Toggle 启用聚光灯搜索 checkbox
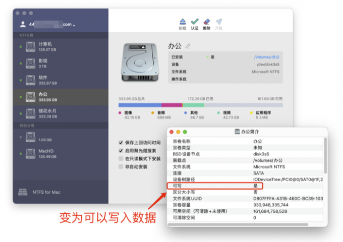The width and height of the screenshot is (343, 242). click(x=121, y=151)
